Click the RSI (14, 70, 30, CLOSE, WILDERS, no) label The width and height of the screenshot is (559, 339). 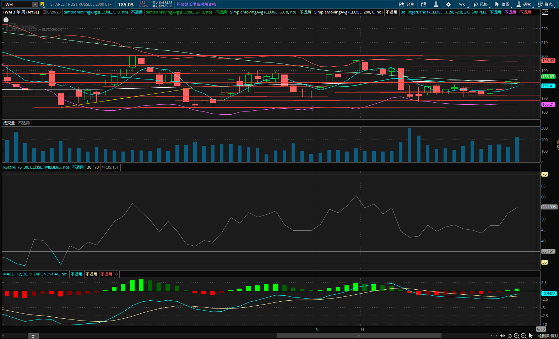point(36,167)
